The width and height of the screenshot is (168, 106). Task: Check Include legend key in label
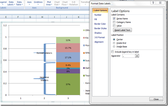click(x=112, y=52)
